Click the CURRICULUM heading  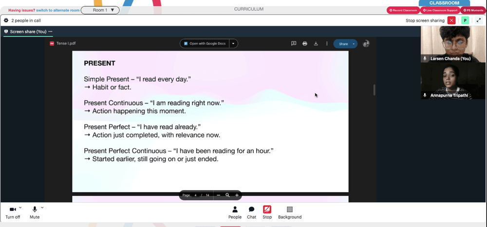click(x=249, y=9)
